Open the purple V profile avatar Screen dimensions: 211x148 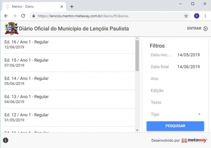pos(196,16)
